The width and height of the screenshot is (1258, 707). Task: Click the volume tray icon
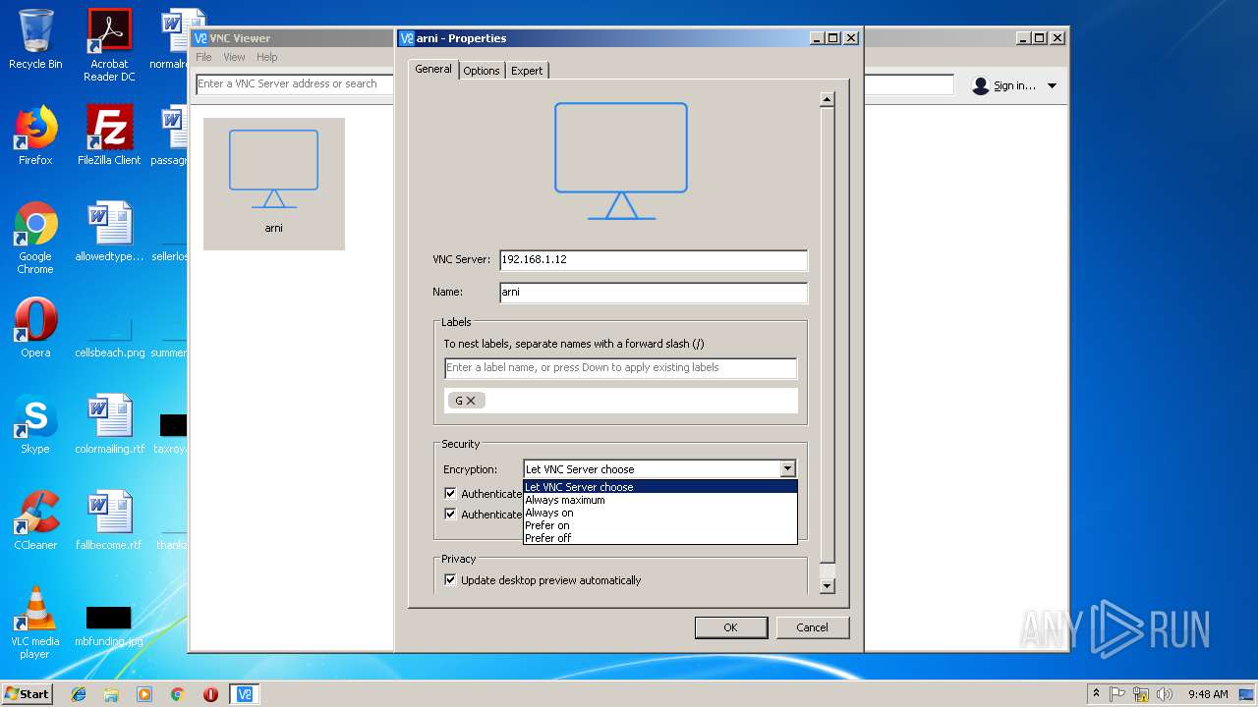tap(1165, 694)
